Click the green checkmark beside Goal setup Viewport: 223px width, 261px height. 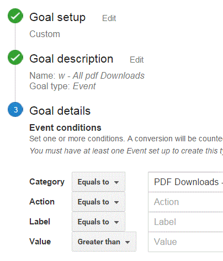[15, 16]
